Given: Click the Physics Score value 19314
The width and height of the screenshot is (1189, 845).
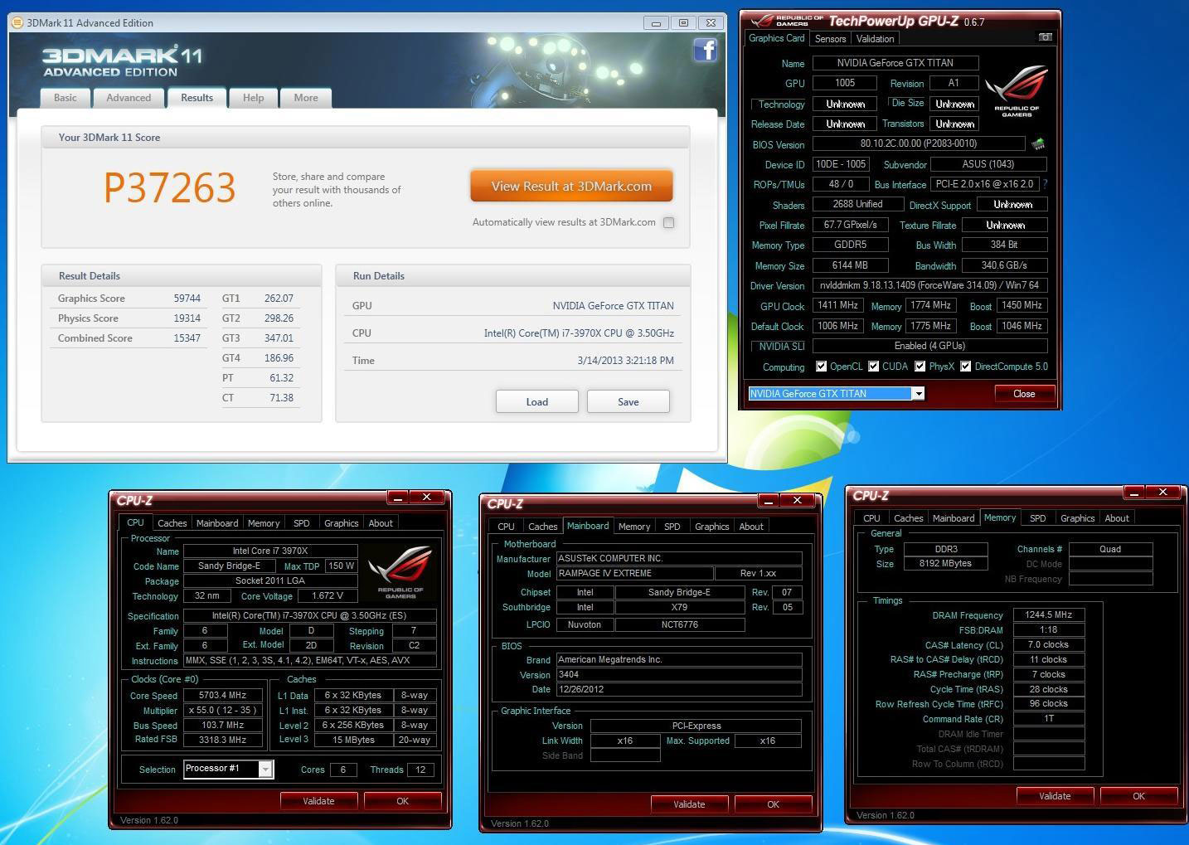Looking at the screenshot, I should (x=187, y=318).
